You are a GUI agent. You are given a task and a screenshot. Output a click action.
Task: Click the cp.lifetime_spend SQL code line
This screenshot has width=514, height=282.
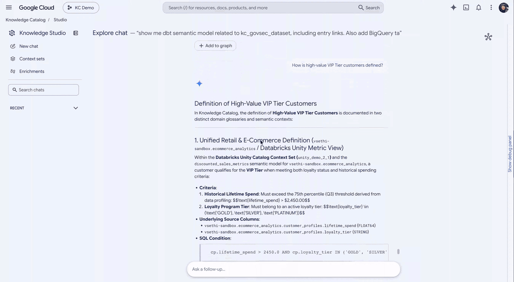tap(299, 252)
